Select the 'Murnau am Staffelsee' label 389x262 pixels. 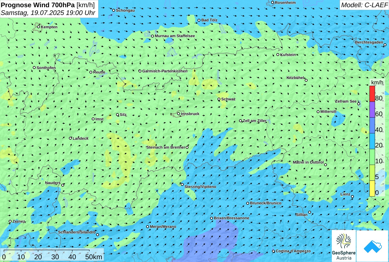coord(175,36)
